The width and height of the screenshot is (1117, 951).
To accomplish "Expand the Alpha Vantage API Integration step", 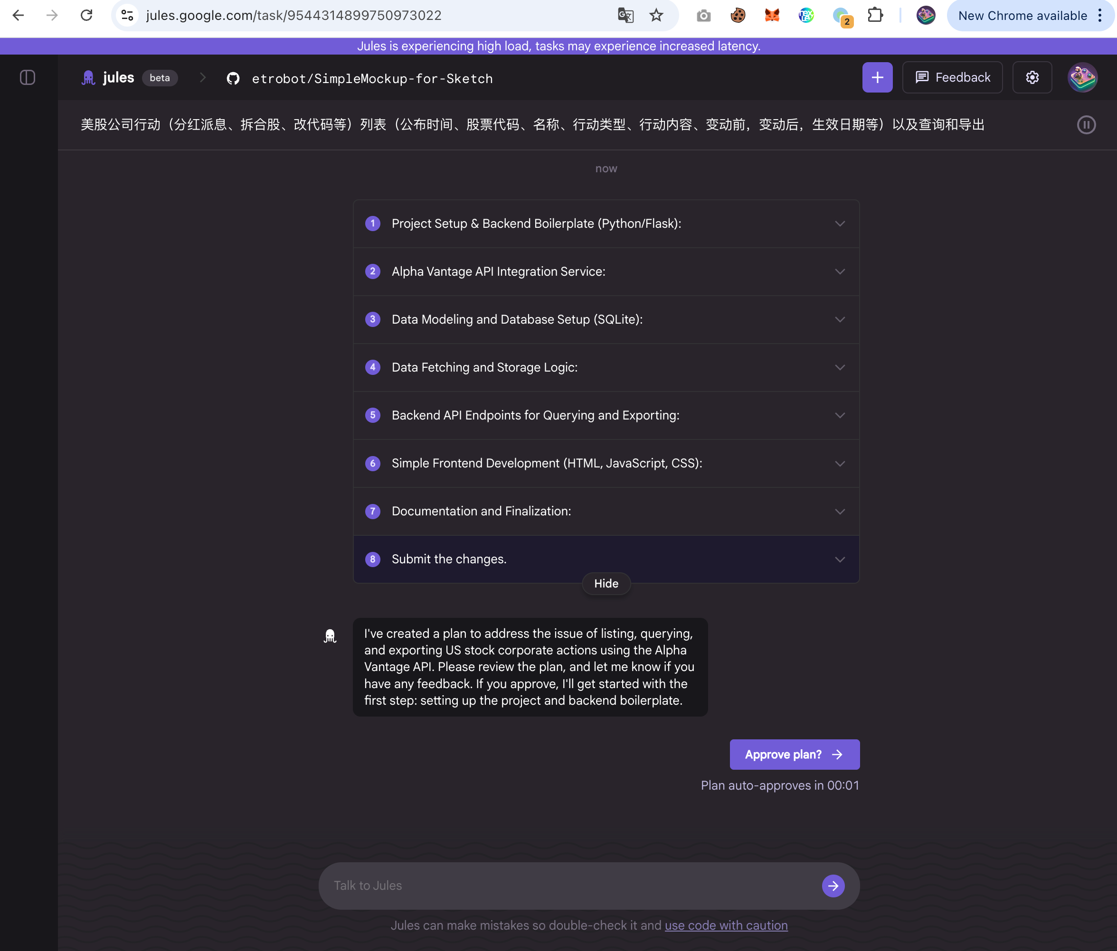I will [x=606, y=271].
